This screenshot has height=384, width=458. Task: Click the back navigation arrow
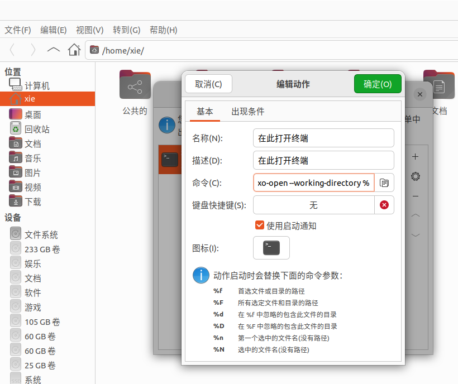coord(12,50)
